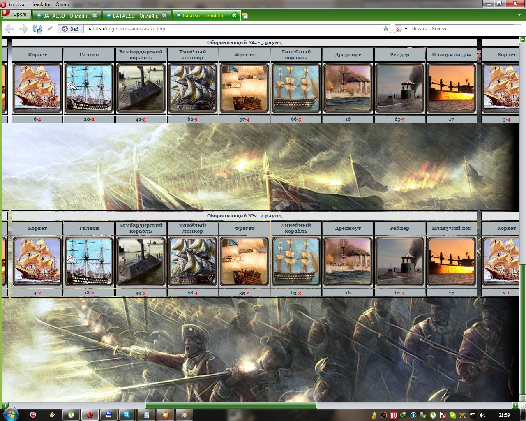Select Плавучий док picture in 3 раунд
Screen dimensions: 526x421
point(452,88)
